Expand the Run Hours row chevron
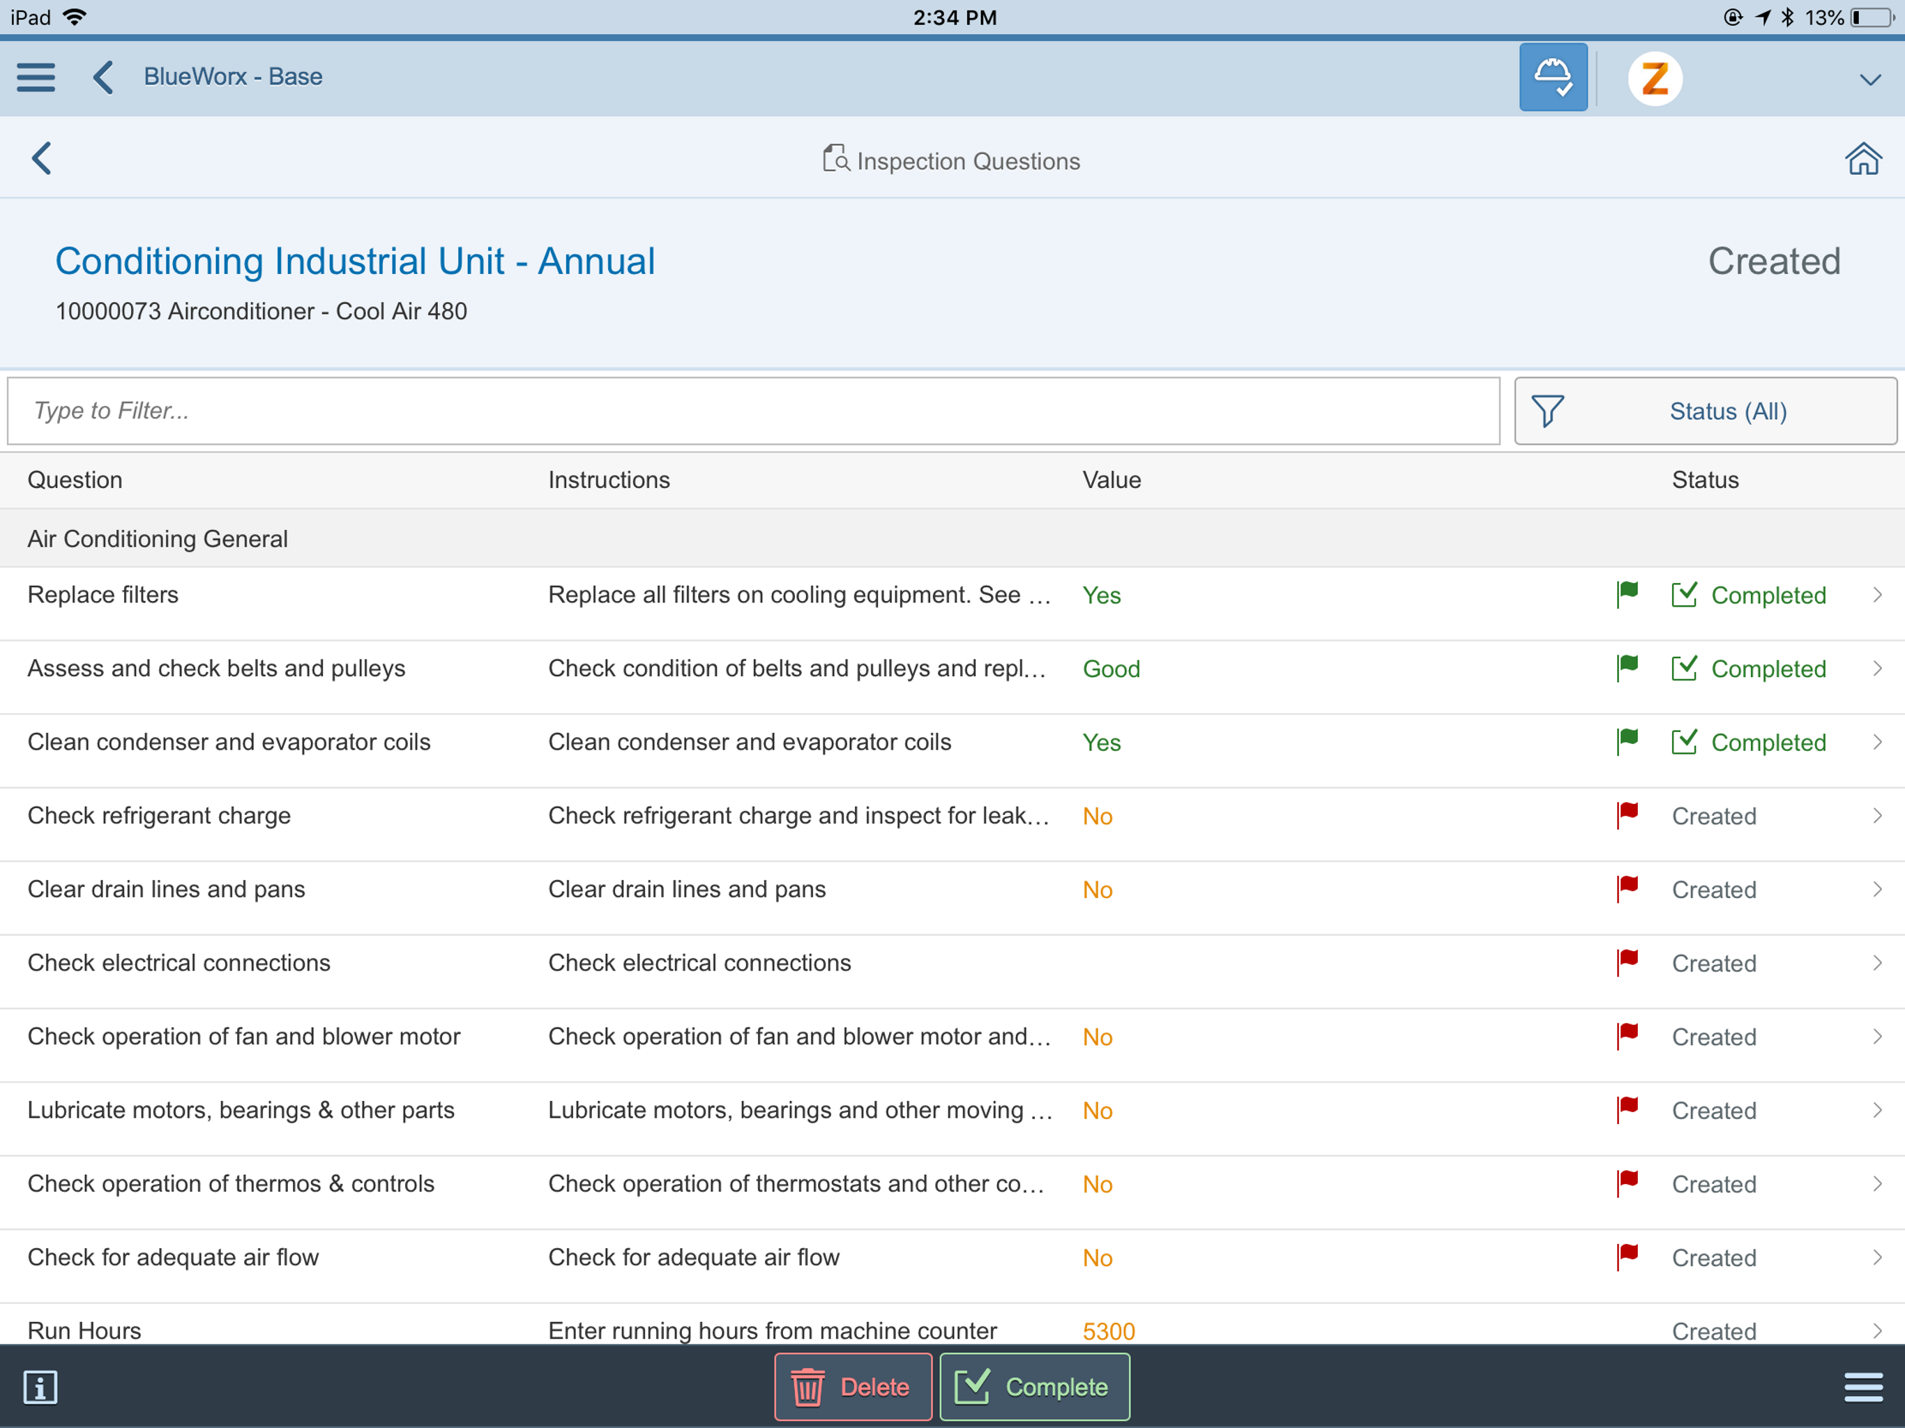 click(1876, 1330)
